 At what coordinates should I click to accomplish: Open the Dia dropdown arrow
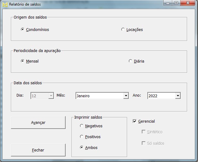click(x=51, y=96)
